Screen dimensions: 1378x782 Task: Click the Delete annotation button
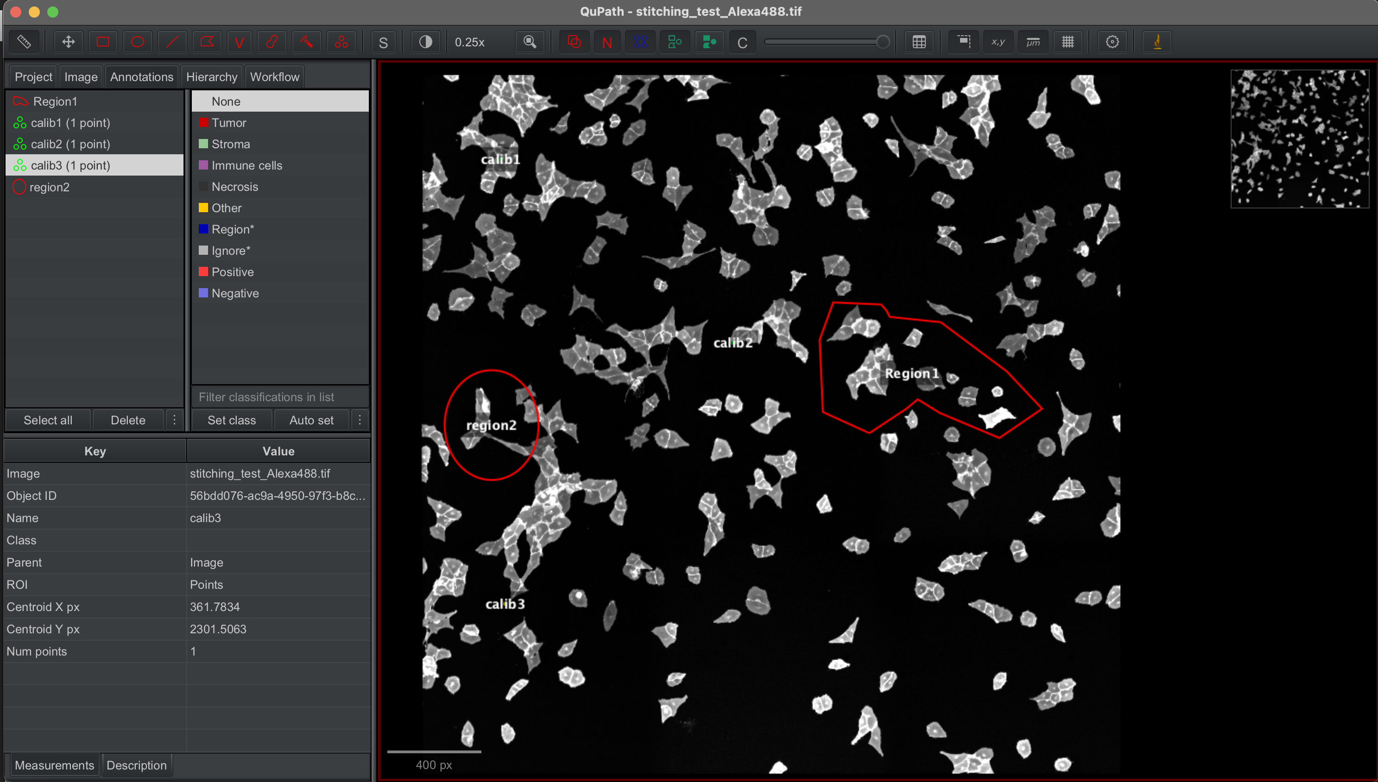(128, 420)
